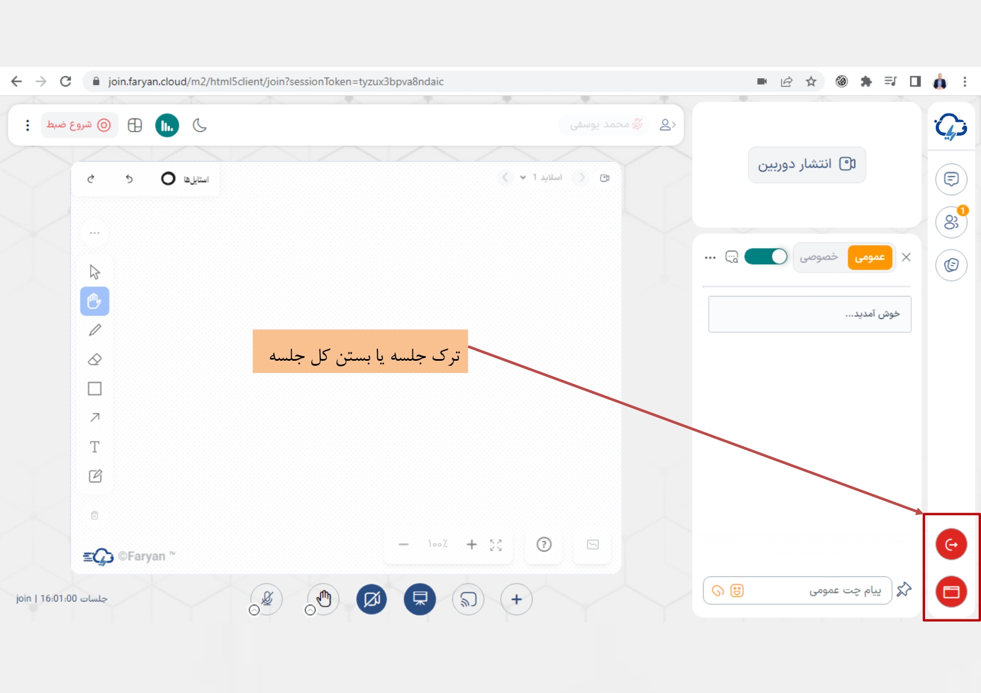Switch to the عمومی chat tab
Viewport: 981px width, 693px height.
pos(869,257)
